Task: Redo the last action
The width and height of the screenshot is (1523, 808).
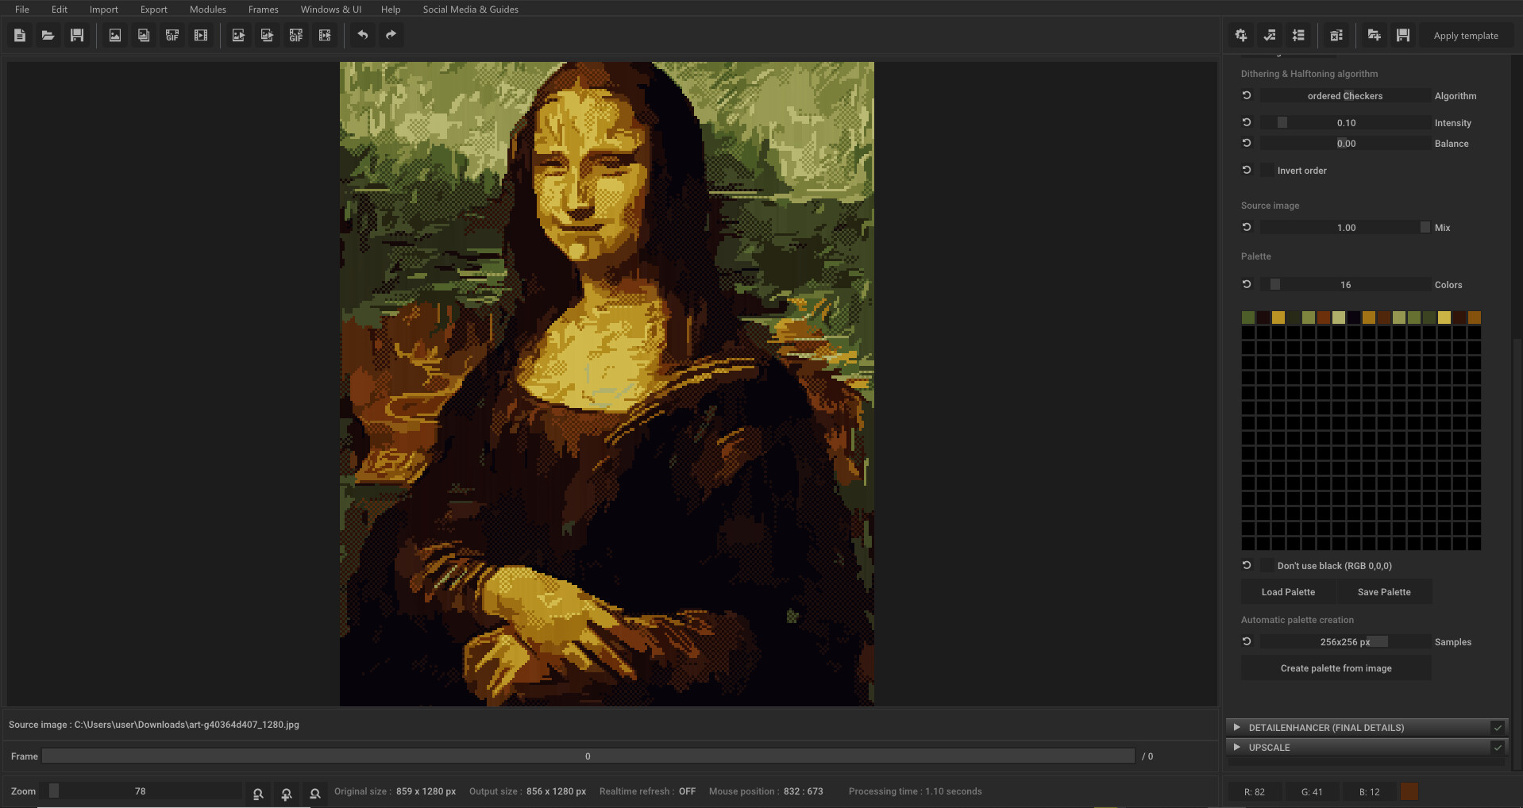Action: tap(391, 35)
